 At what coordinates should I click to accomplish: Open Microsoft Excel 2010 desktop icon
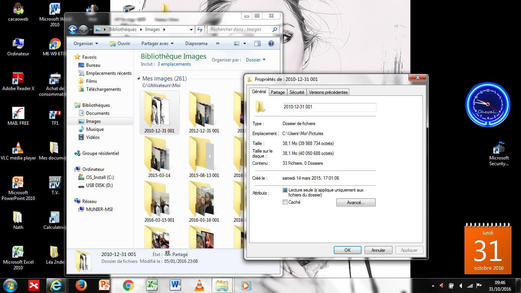[18, 258]
